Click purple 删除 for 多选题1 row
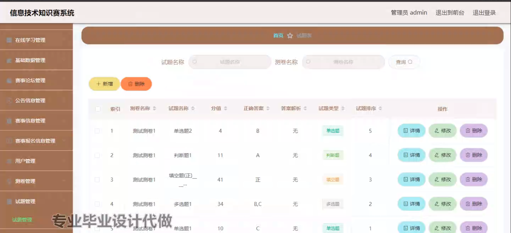This screenshot has height=233, width=511. (x=474, y=204)
